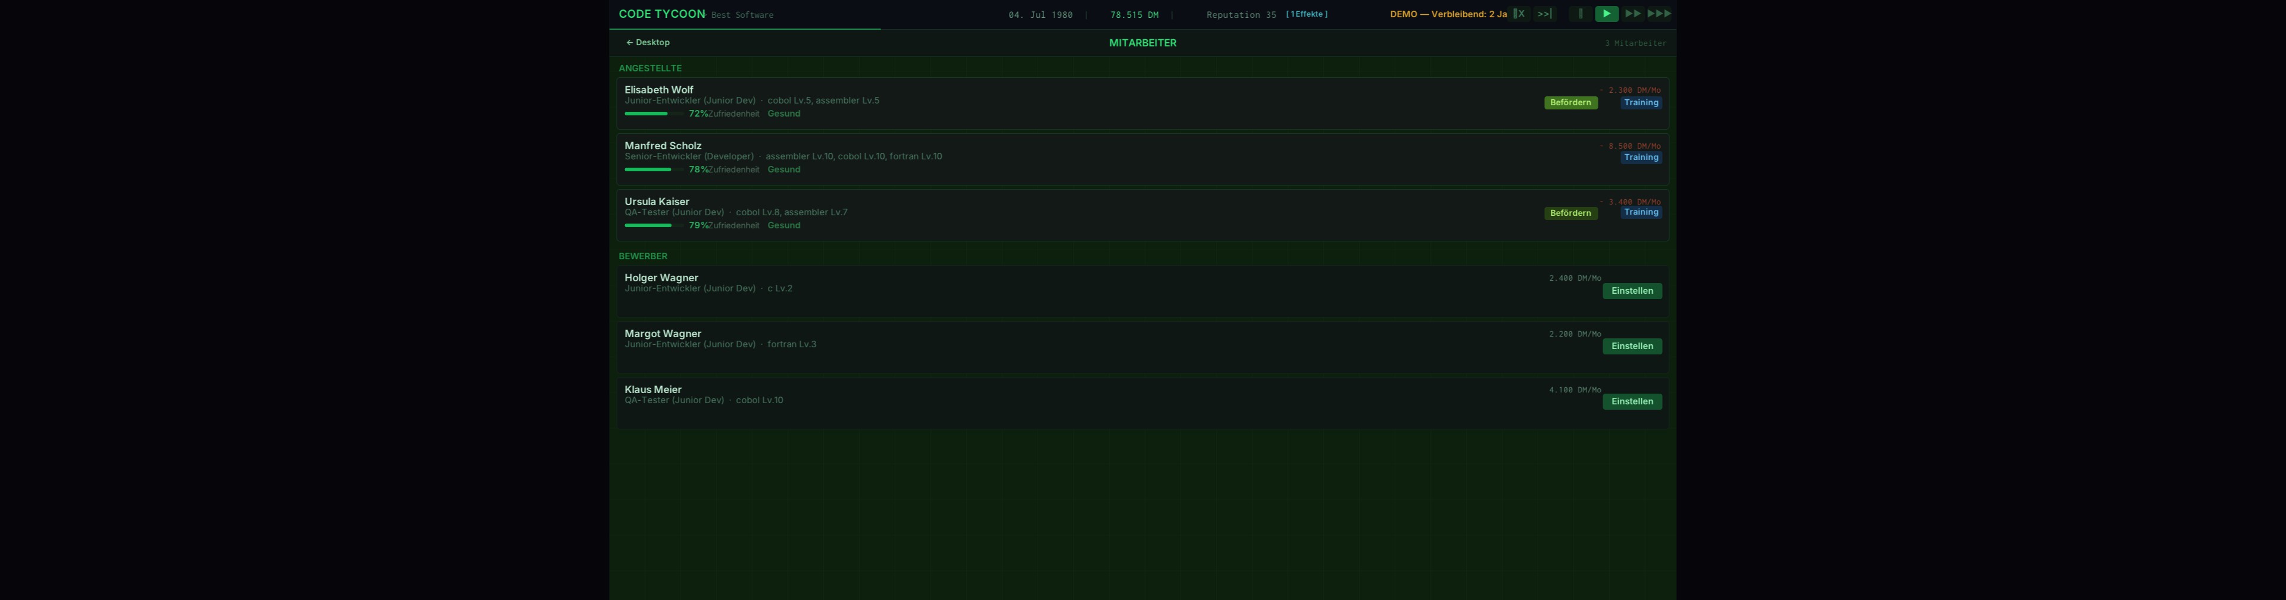Click the CODE TYCOON title logo
Image resolution: width=2286 pixels, height=600 pixels.
661,14
